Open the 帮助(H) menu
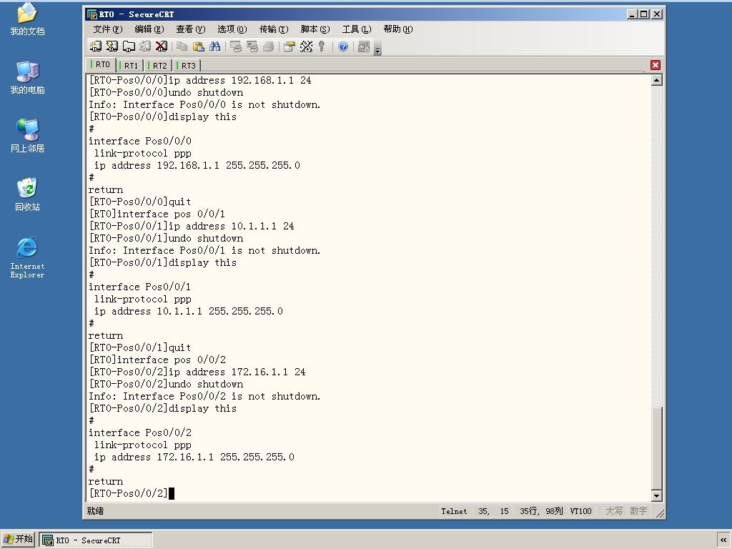Screen dimensions: 732x549 [x=398, y=29]
